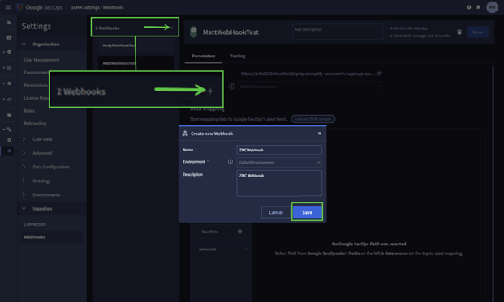
Task: Click the Google SecOps shield logo
Action: [x=19, y=7]
